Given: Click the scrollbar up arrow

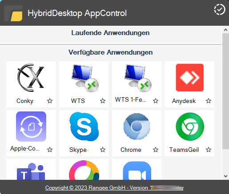Looking at the screenshot, I should point(225,30).
